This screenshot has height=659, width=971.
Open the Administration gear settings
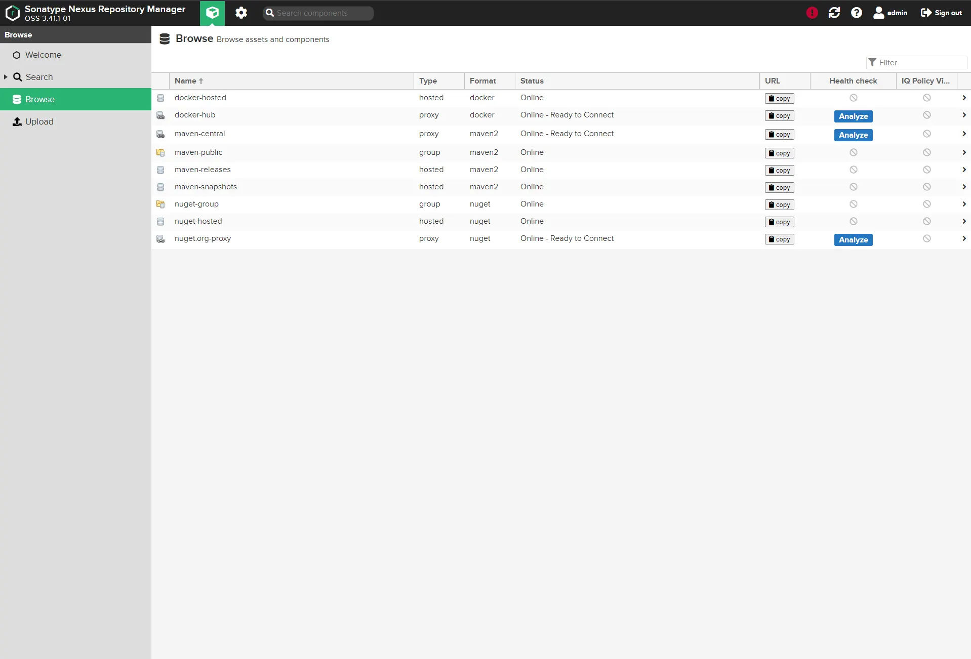(x=241, y=13)
